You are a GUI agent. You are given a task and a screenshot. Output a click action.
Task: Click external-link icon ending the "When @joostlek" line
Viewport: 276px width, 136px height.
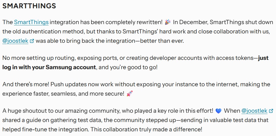271,111
